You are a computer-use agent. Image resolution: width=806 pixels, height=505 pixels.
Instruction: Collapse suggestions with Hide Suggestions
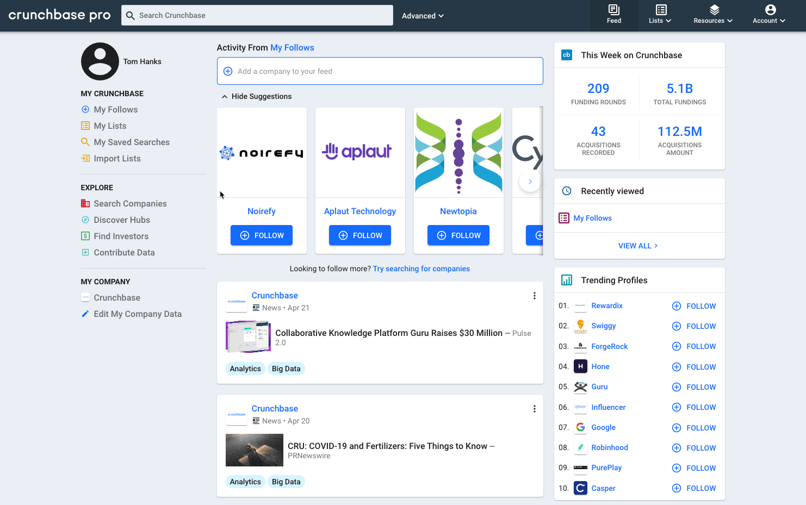coord(256,96)
